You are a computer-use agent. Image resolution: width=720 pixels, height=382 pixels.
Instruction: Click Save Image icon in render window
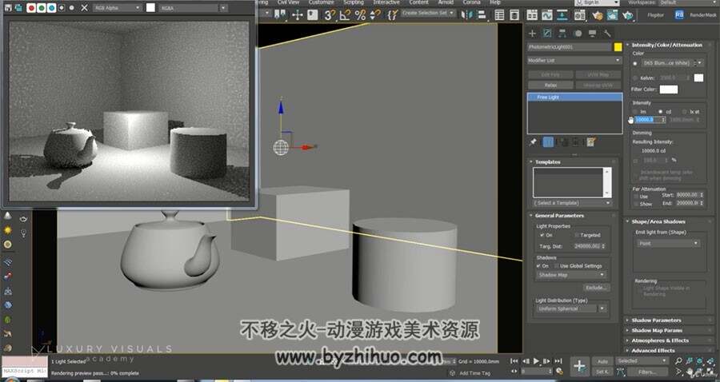point(8,8)
